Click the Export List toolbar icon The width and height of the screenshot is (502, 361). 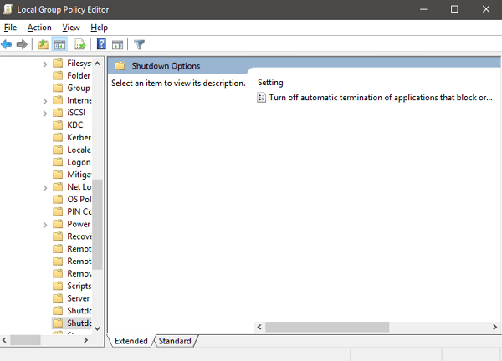[80, 44]
